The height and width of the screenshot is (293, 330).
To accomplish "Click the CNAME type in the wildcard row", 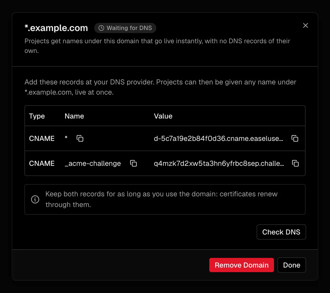I will [42, 138].
